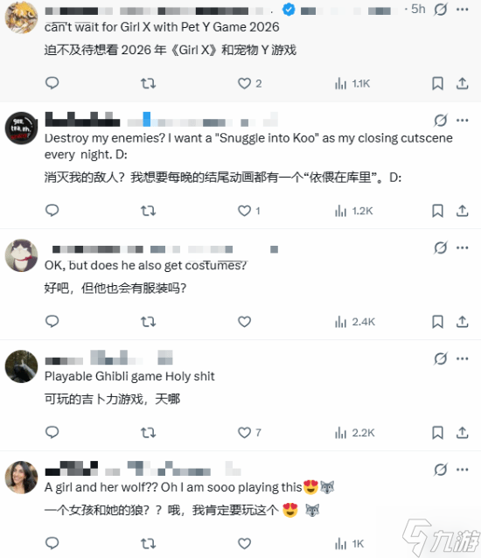
Task: Bookmark the Girl X Pet Y tweet
Action: (437, 84)
